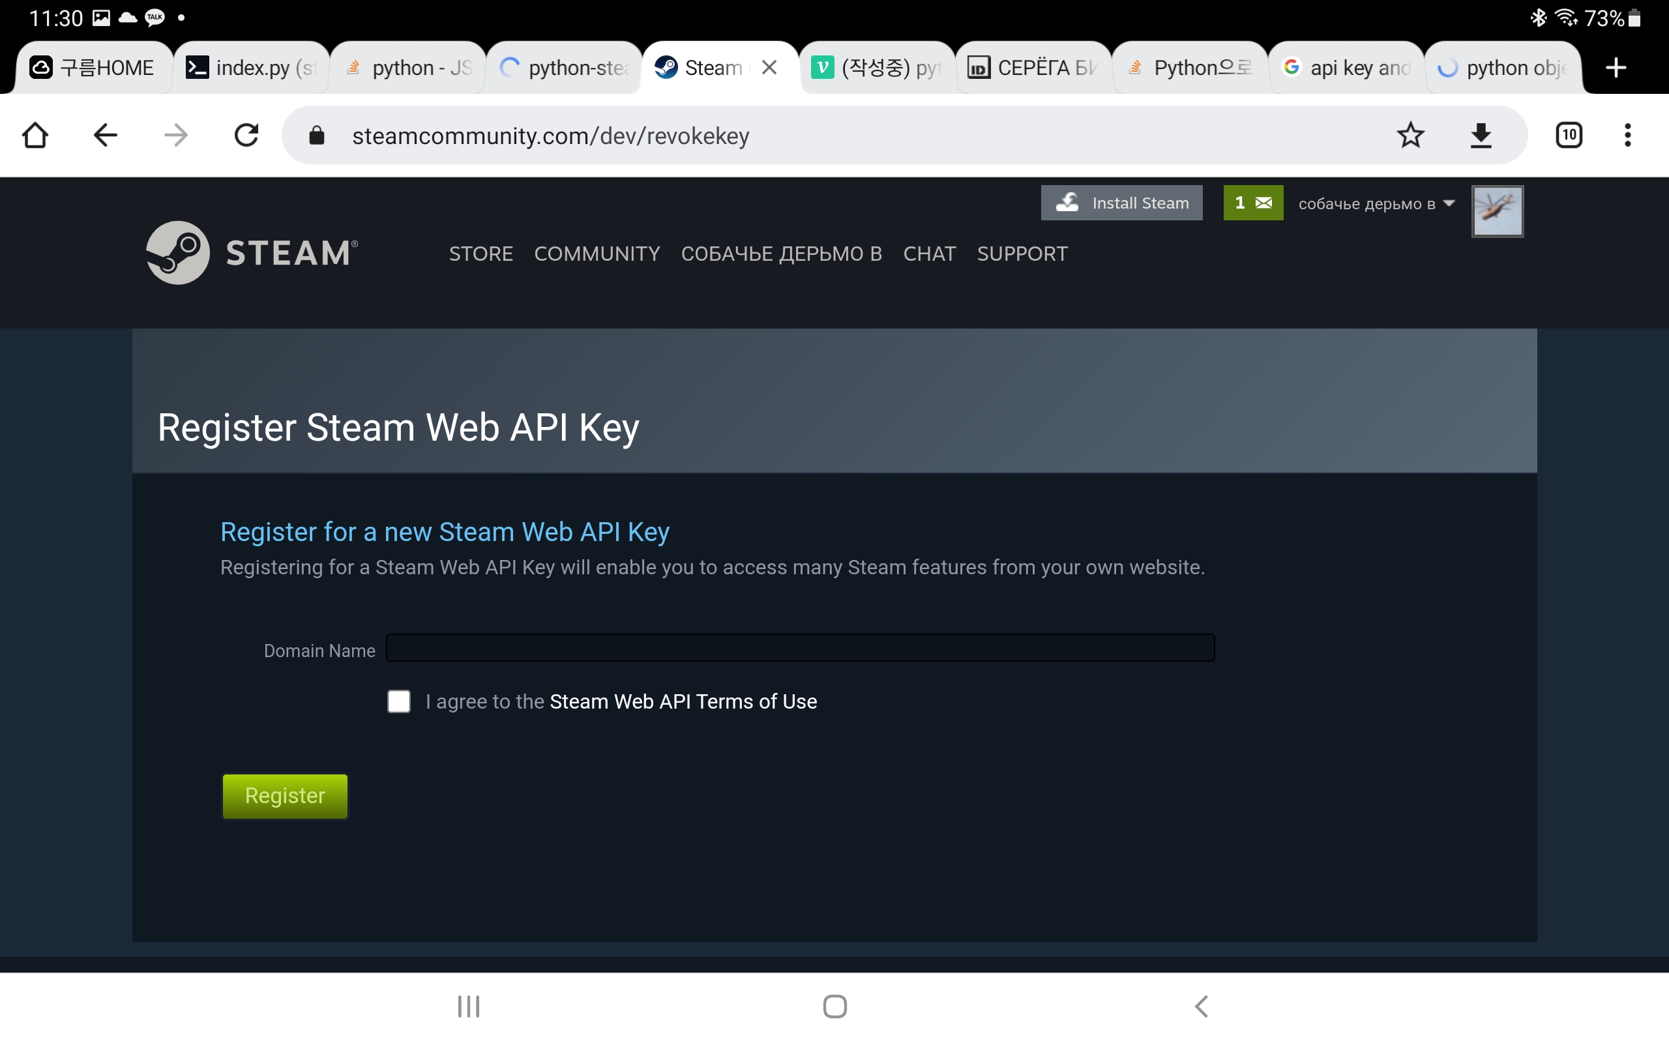Tap the padlock site info icon
The image size is (1669, 1043).
[317, 135]
